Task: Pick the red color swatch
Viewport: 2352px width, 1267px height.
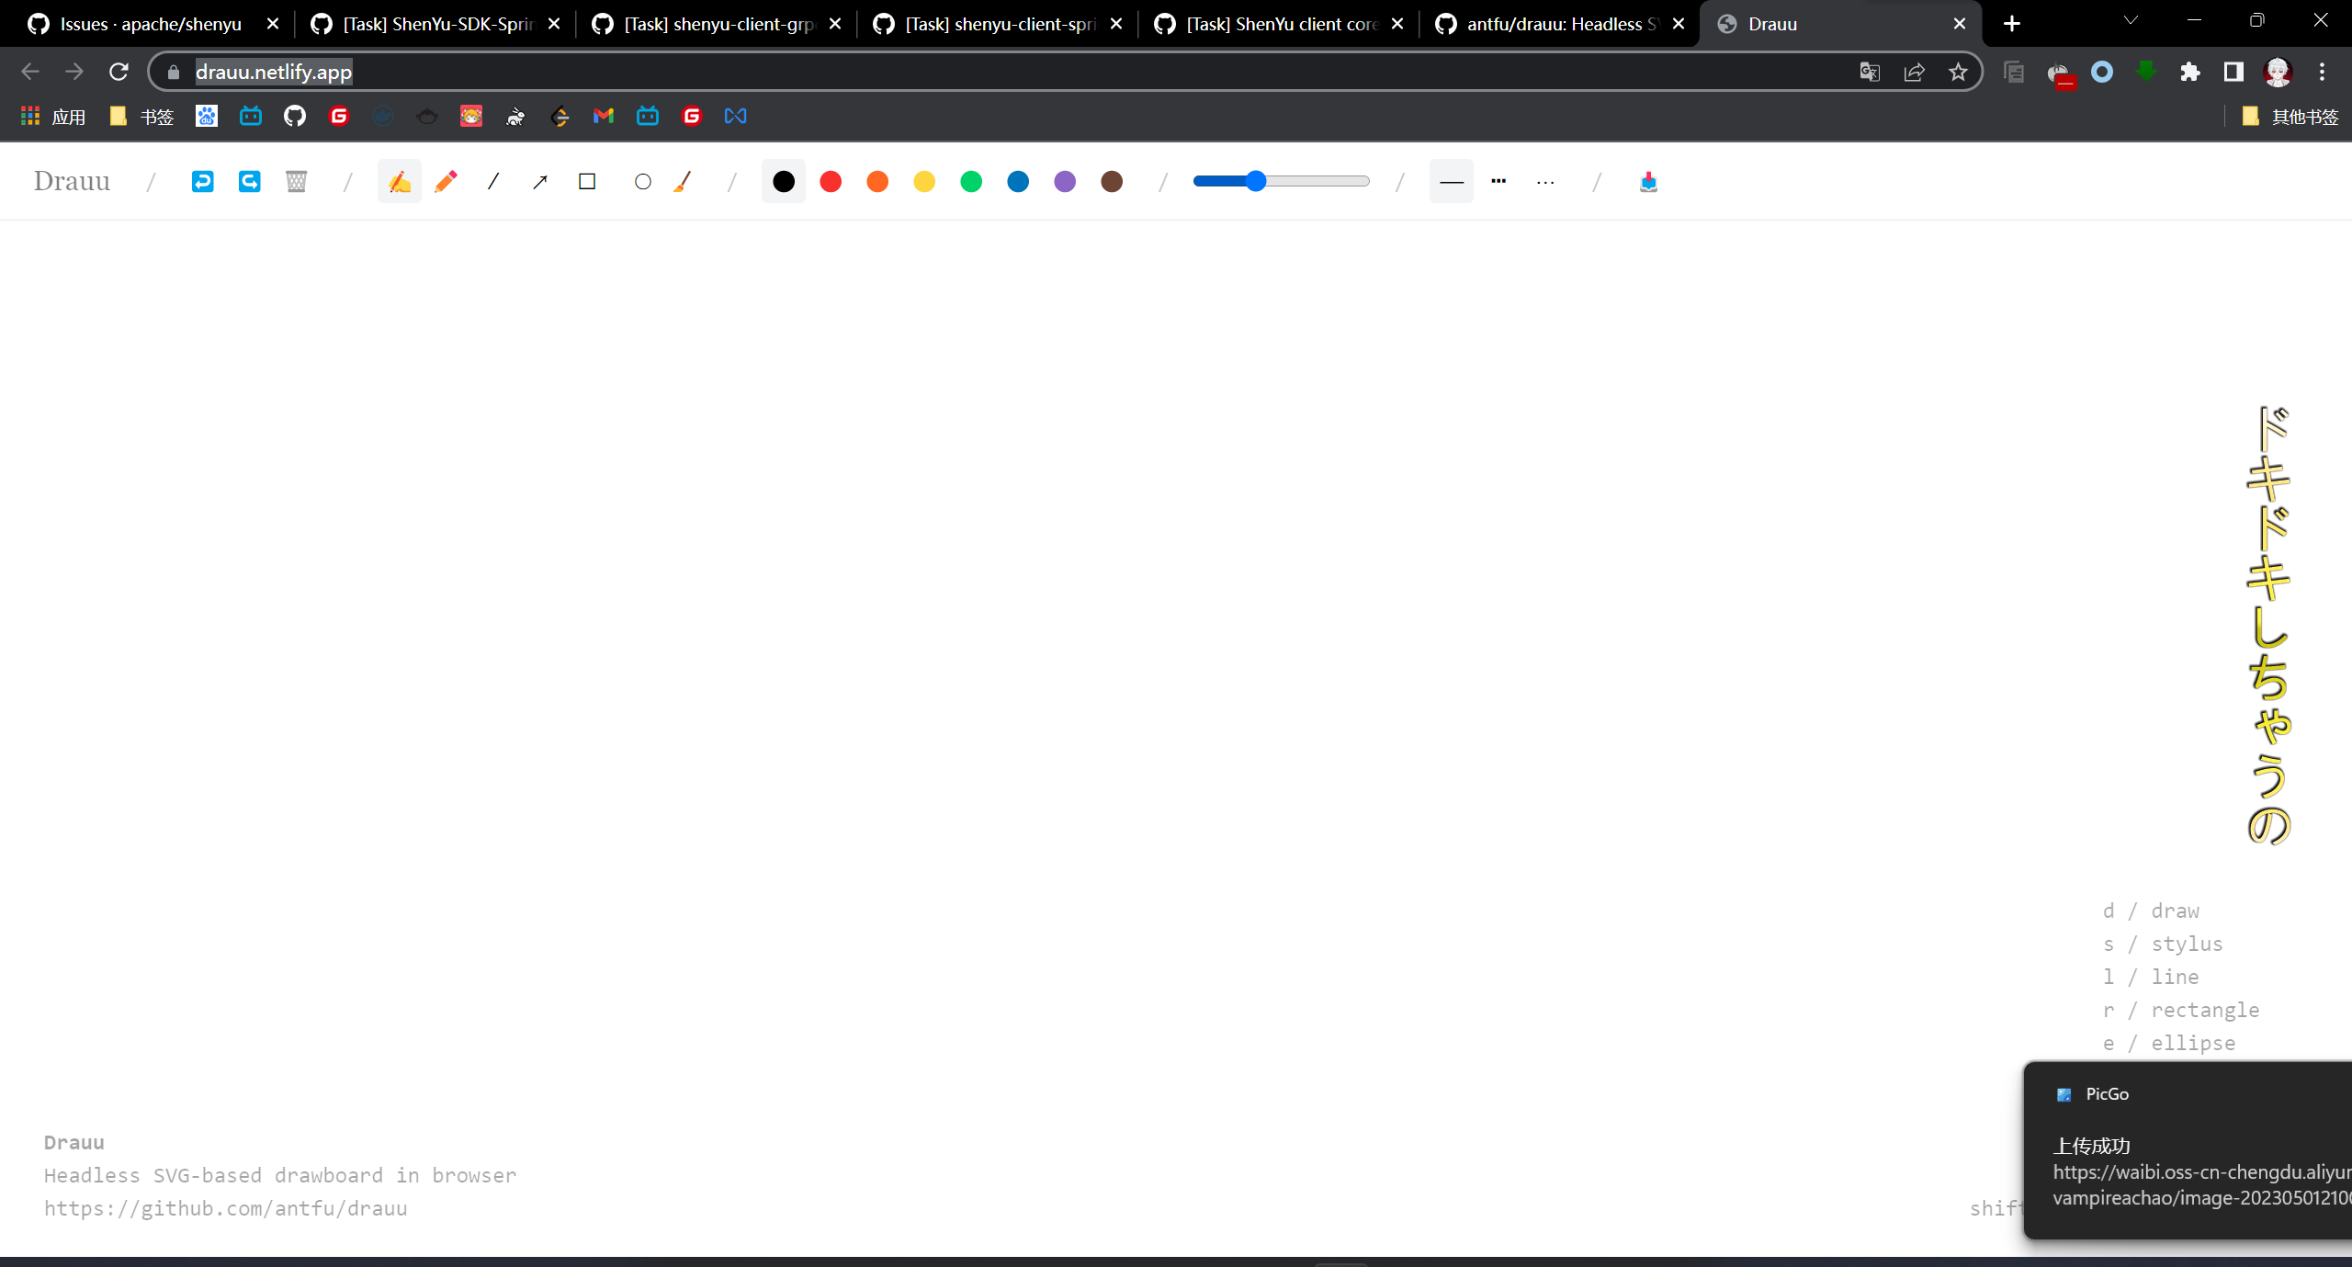Action: (831, 181)
